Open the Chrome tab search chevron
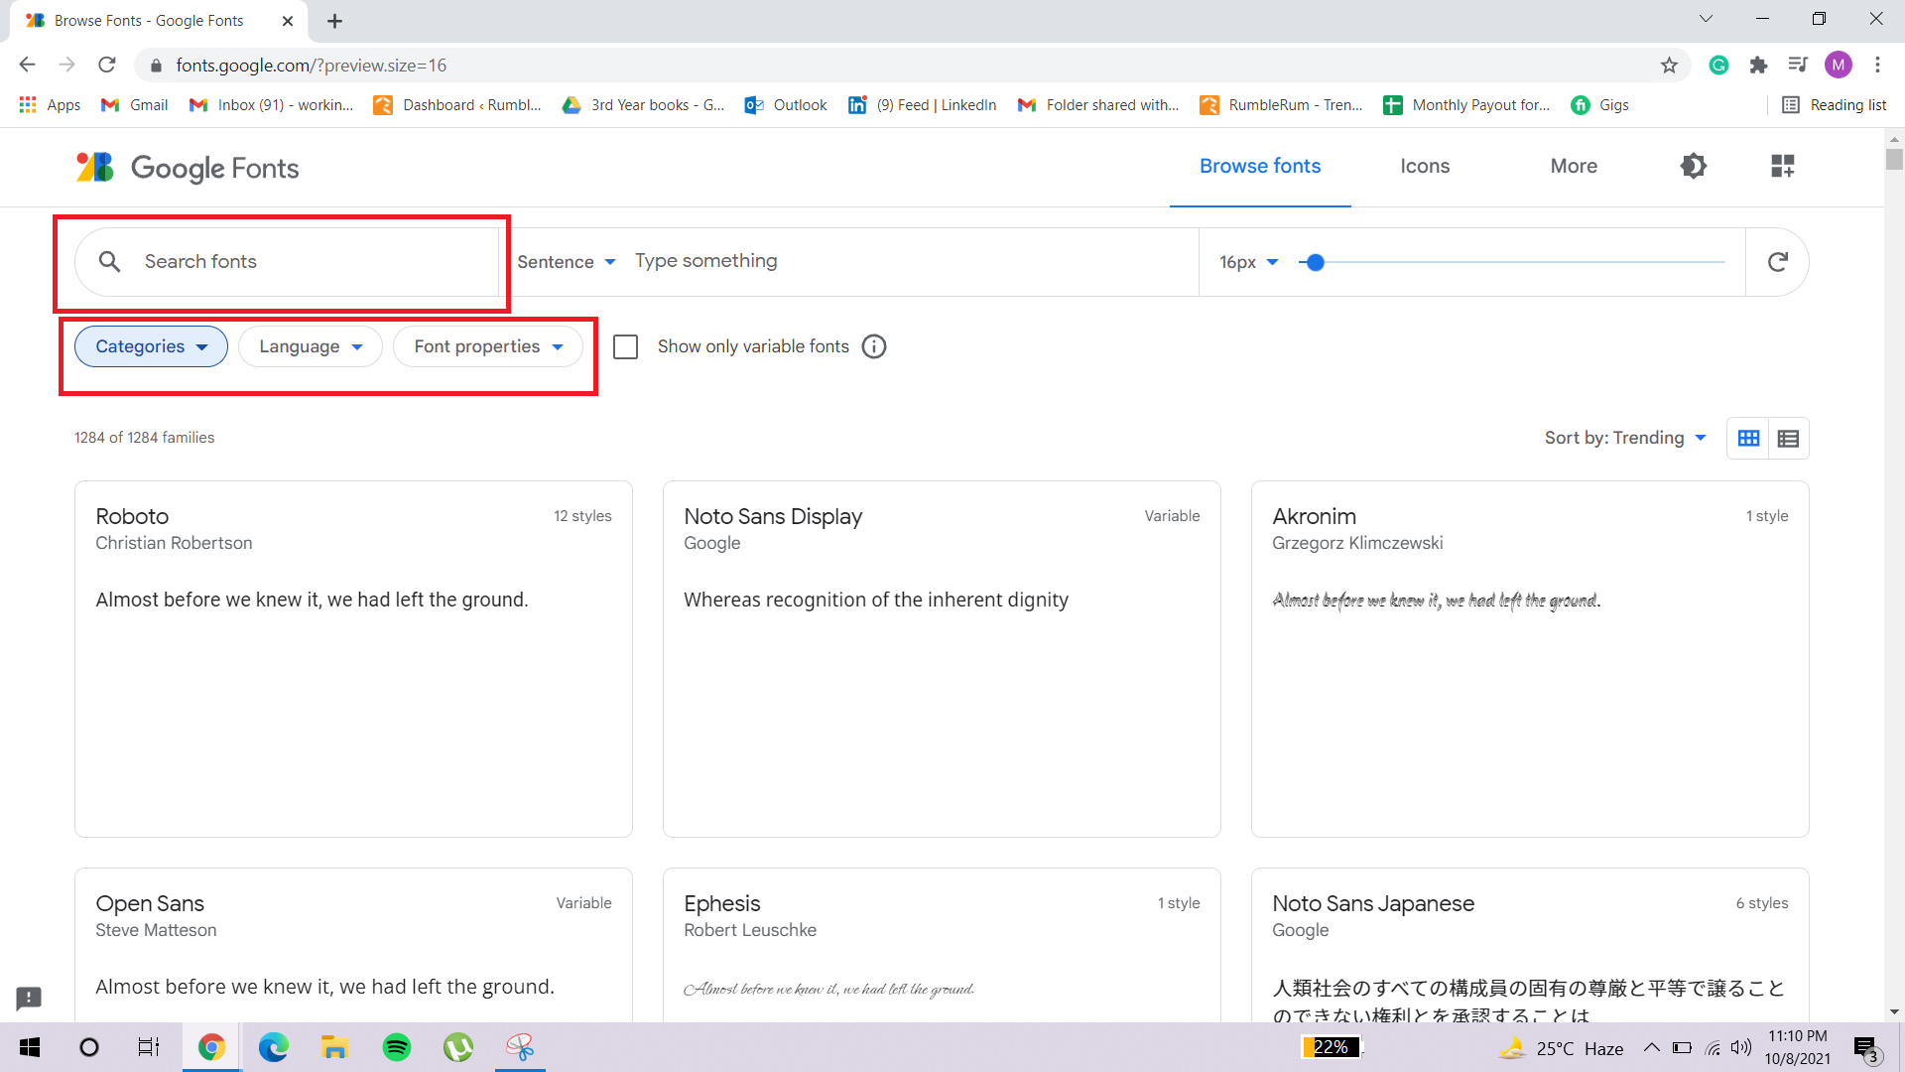Image resolution: width=1905 pixels, height=1072 pixels. (1706, 19)
